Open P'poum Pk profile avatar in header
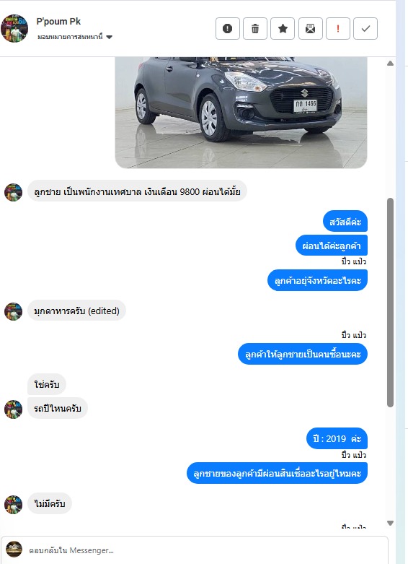Image resolution: width=408 pixels, height=564 pixels. coord(14,28)
